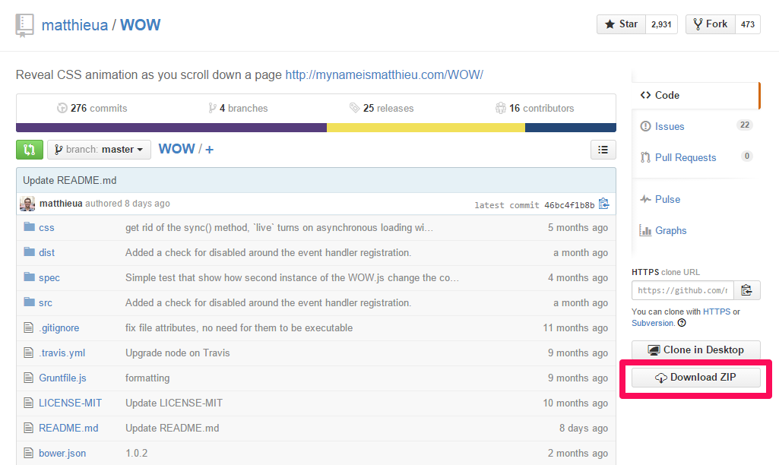This screenshot has height=465, width=779.
Task: Click the Download ZIP button
Action: (x=696, y=378)
